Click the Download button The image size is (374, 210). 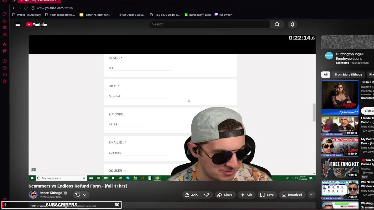(292, 195)
